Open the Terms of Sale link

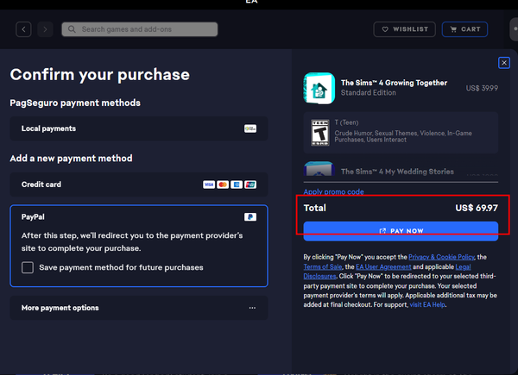(x=323, y=267)
